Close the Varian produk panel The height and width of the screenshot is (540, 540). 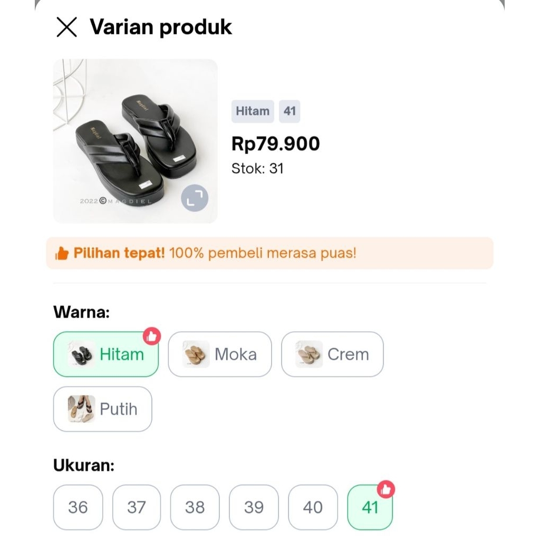66,27
